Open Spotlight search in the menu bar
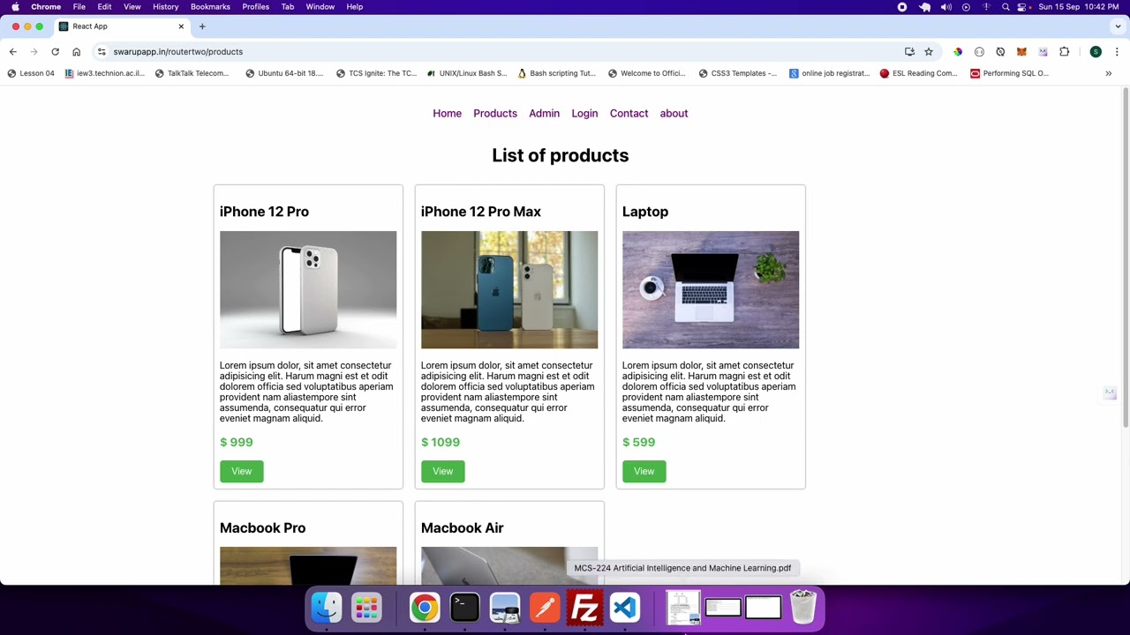This screenshot has height=635, width=1130. pyautogui.click(x=1006, y=7)
